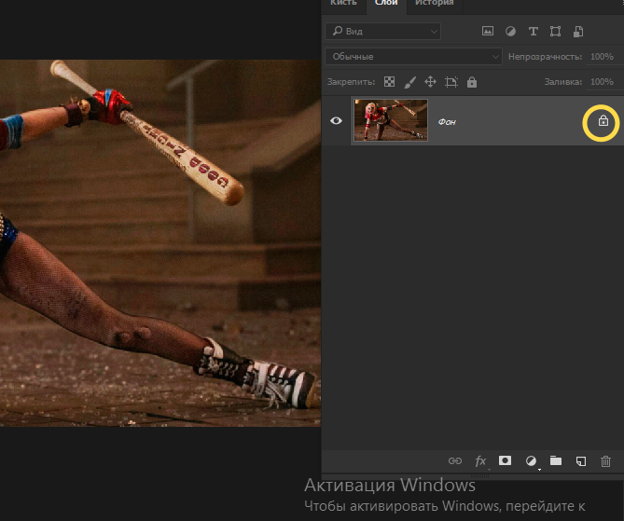The image size is (624, 521).
Task: Switch to the Кисть tab
Action: coord(343,3)
